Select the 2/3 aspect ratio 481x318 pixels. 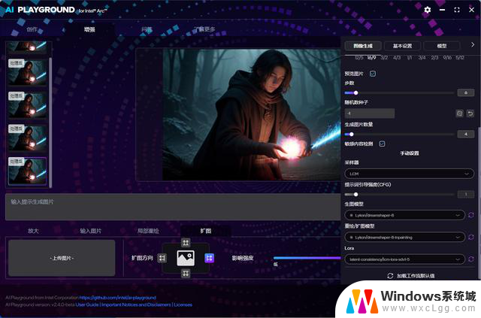(434, 58)
